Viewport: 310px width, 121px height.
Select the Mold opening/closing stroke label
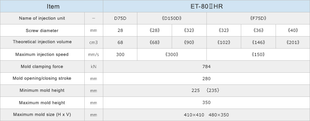click(x=42, y=79)
